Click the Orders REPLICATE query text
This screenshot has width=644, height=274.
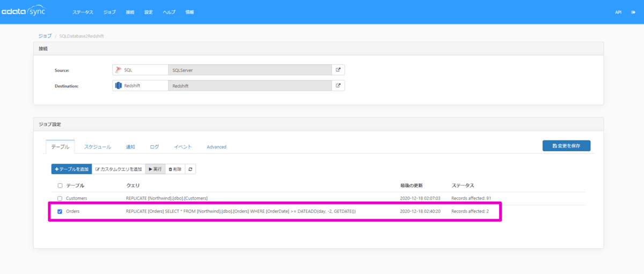click(x=240, y=211)
